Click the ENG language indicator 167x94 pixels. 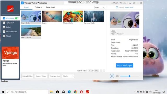point(150,92)
